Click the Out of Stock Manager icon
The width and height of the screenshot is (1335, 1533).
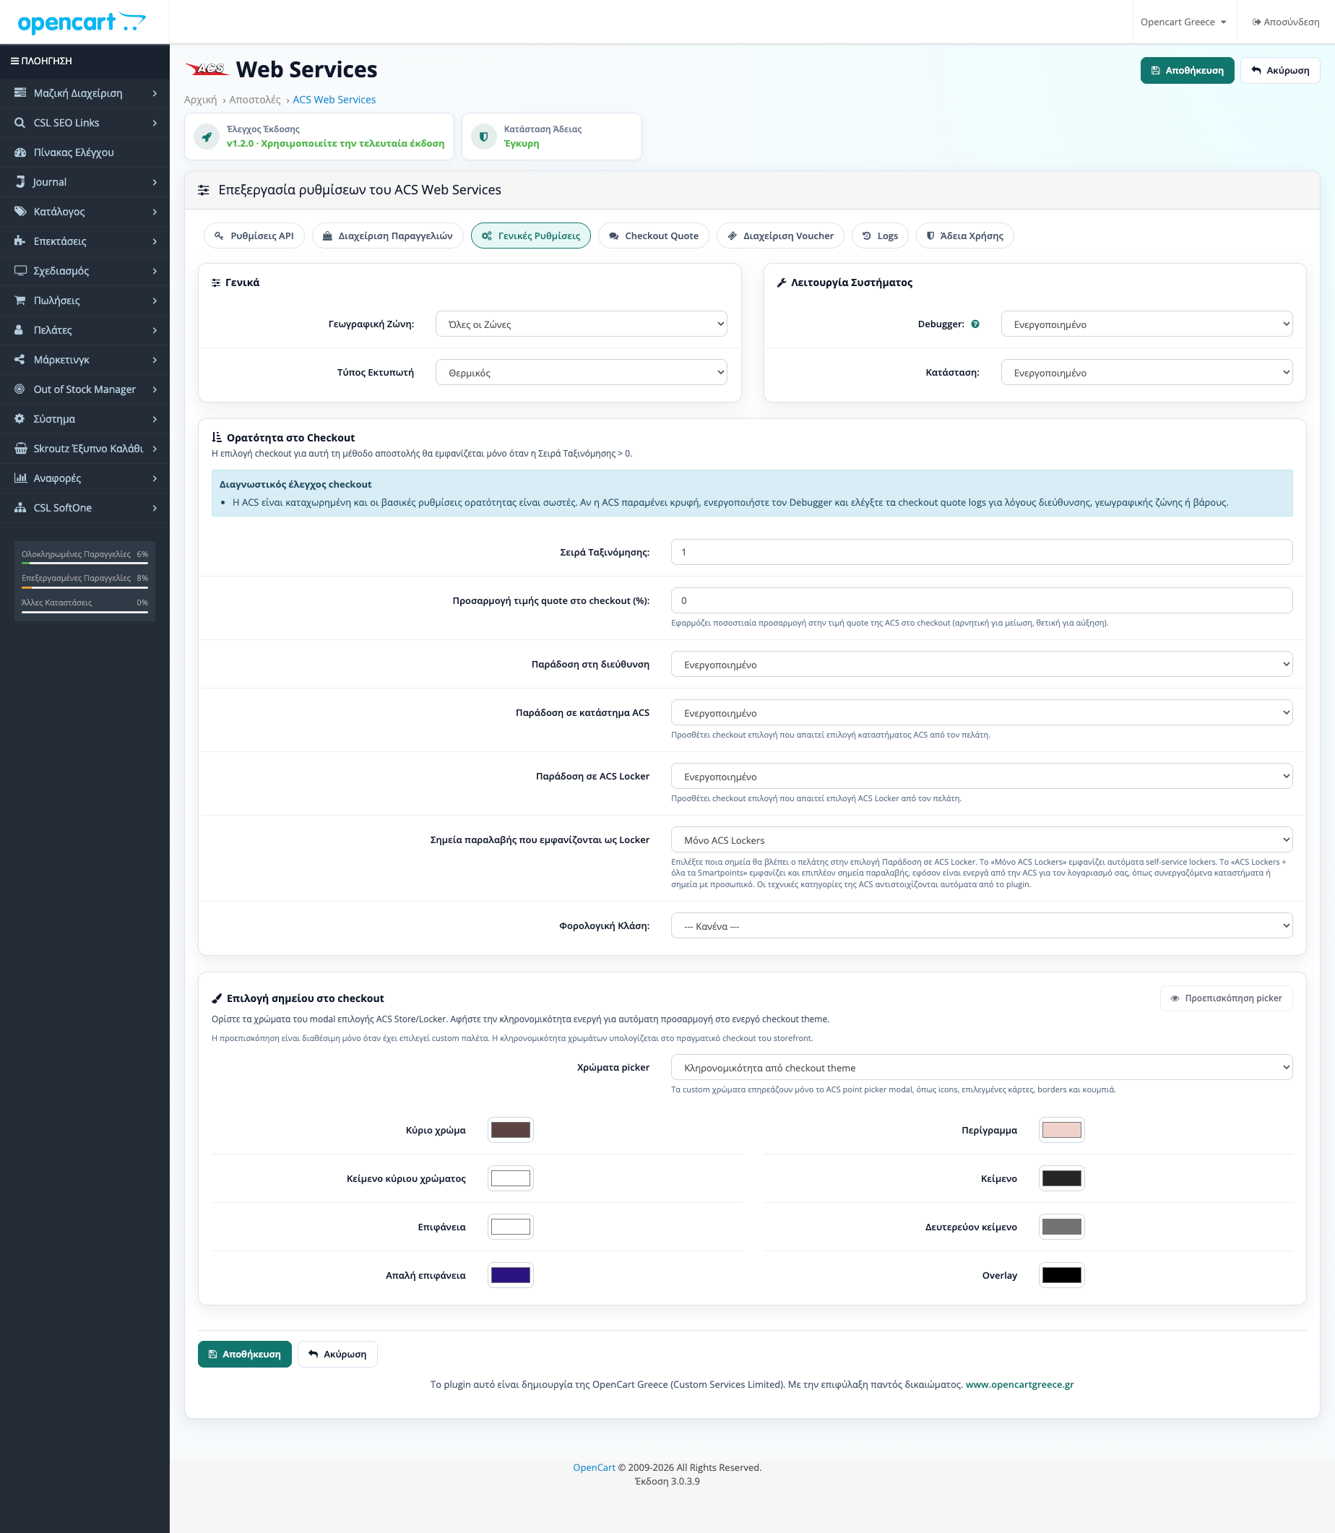20,389
